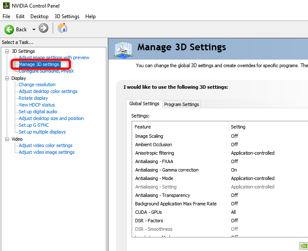Click the Manage 3D Settings header icon
Screen dimensions: 308x251
pyautogui.click(x=122, y=49)
